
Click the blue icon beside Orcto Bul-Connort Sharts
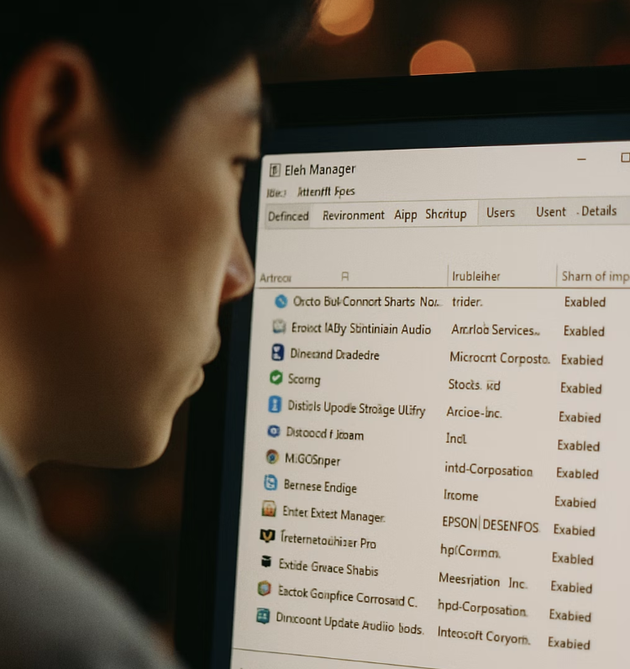[x=281, y=301]
